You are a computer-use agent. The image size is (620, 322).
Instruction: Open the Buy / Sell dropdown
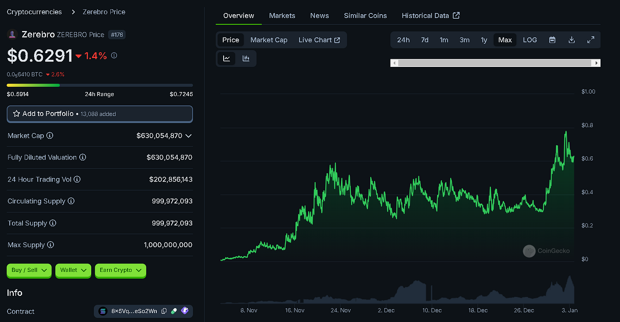click(x=29, y=270)
